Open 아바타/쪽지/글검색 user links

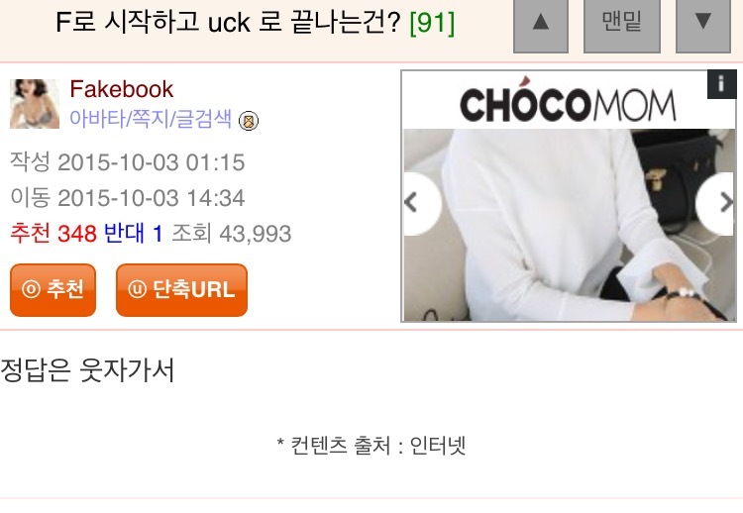click(x=151, y=119)
